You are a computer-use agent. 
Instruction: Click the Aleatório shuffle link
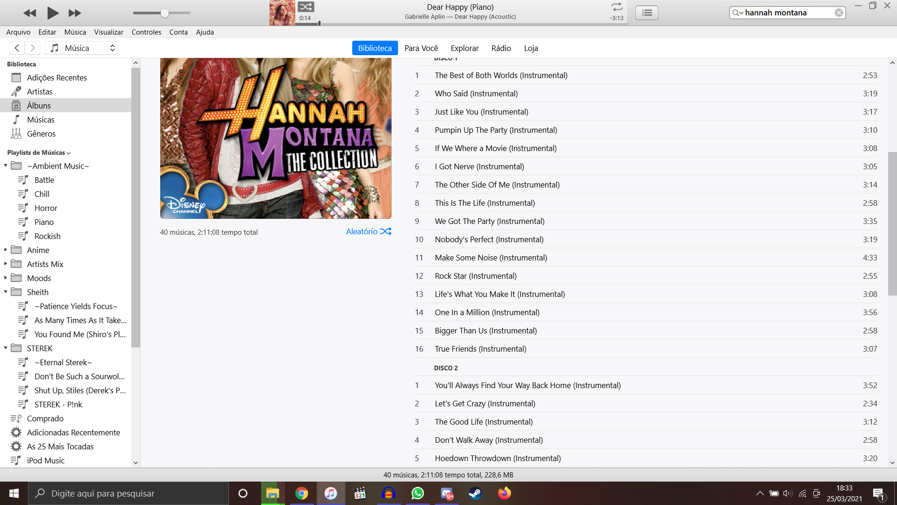click(368, 231)
